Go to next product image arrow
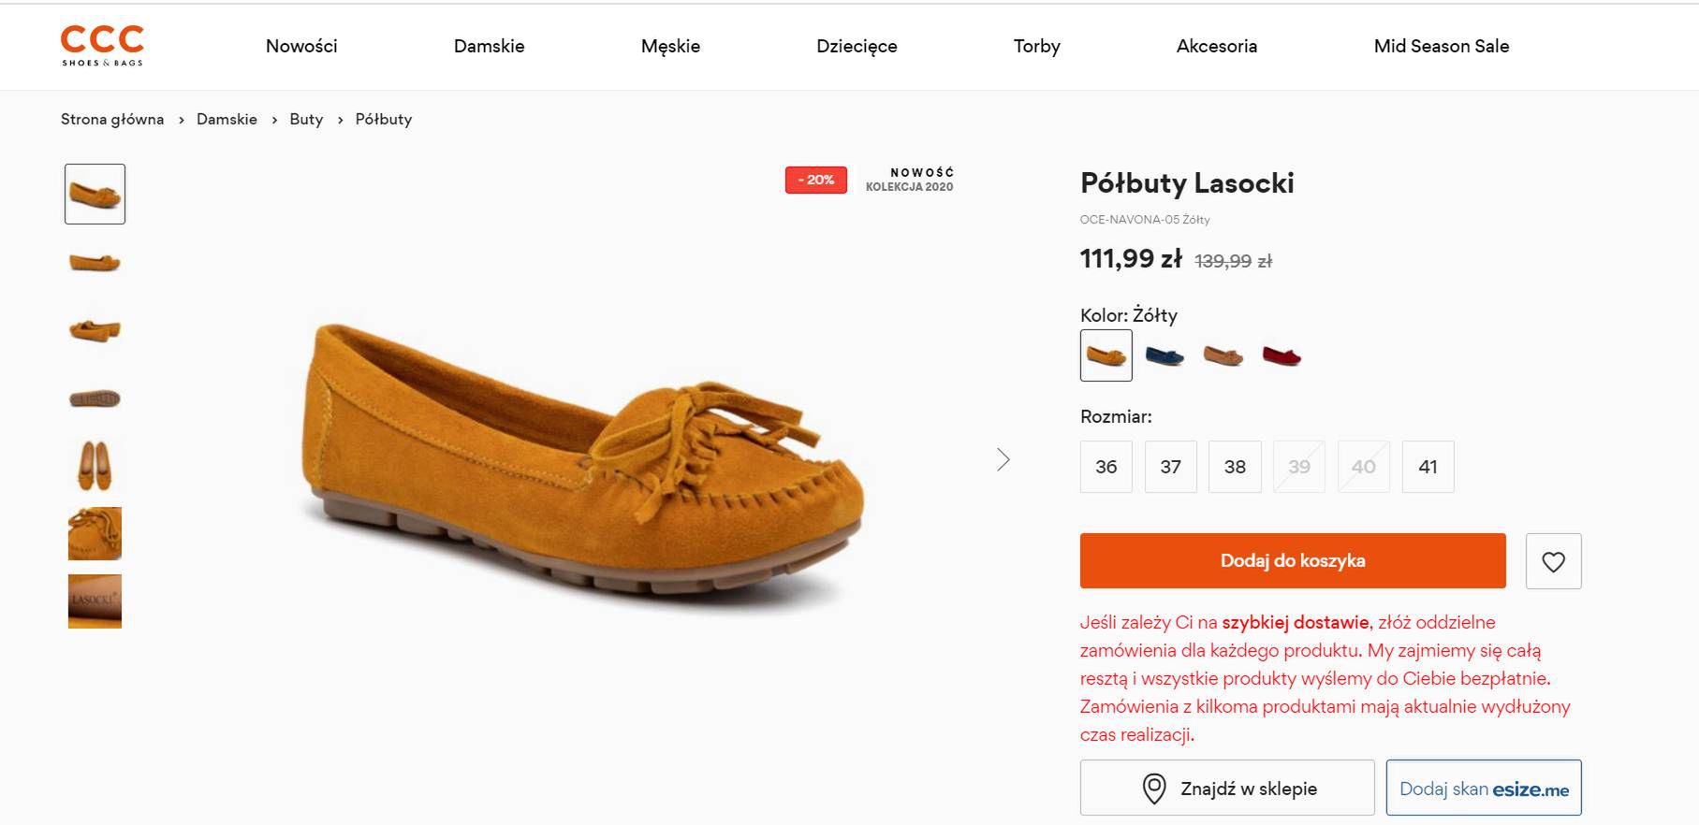 tap(1003, 459)
